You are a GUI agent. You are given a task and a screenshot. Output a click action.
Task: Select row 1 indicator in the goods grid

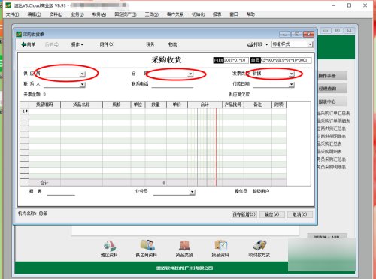coord(25,111)
